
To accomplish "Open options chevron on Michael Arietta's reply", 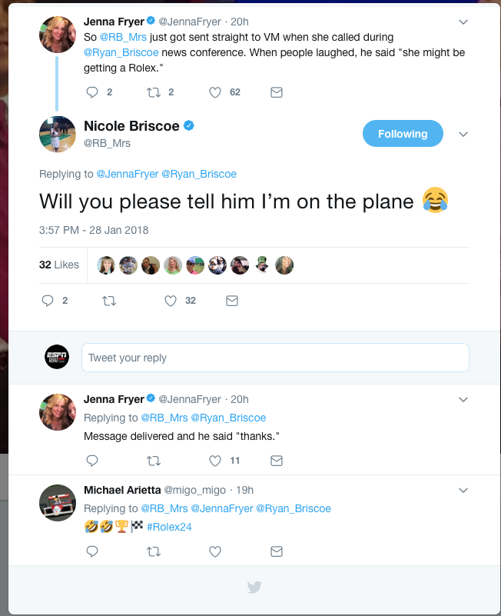I will [463, 490].
